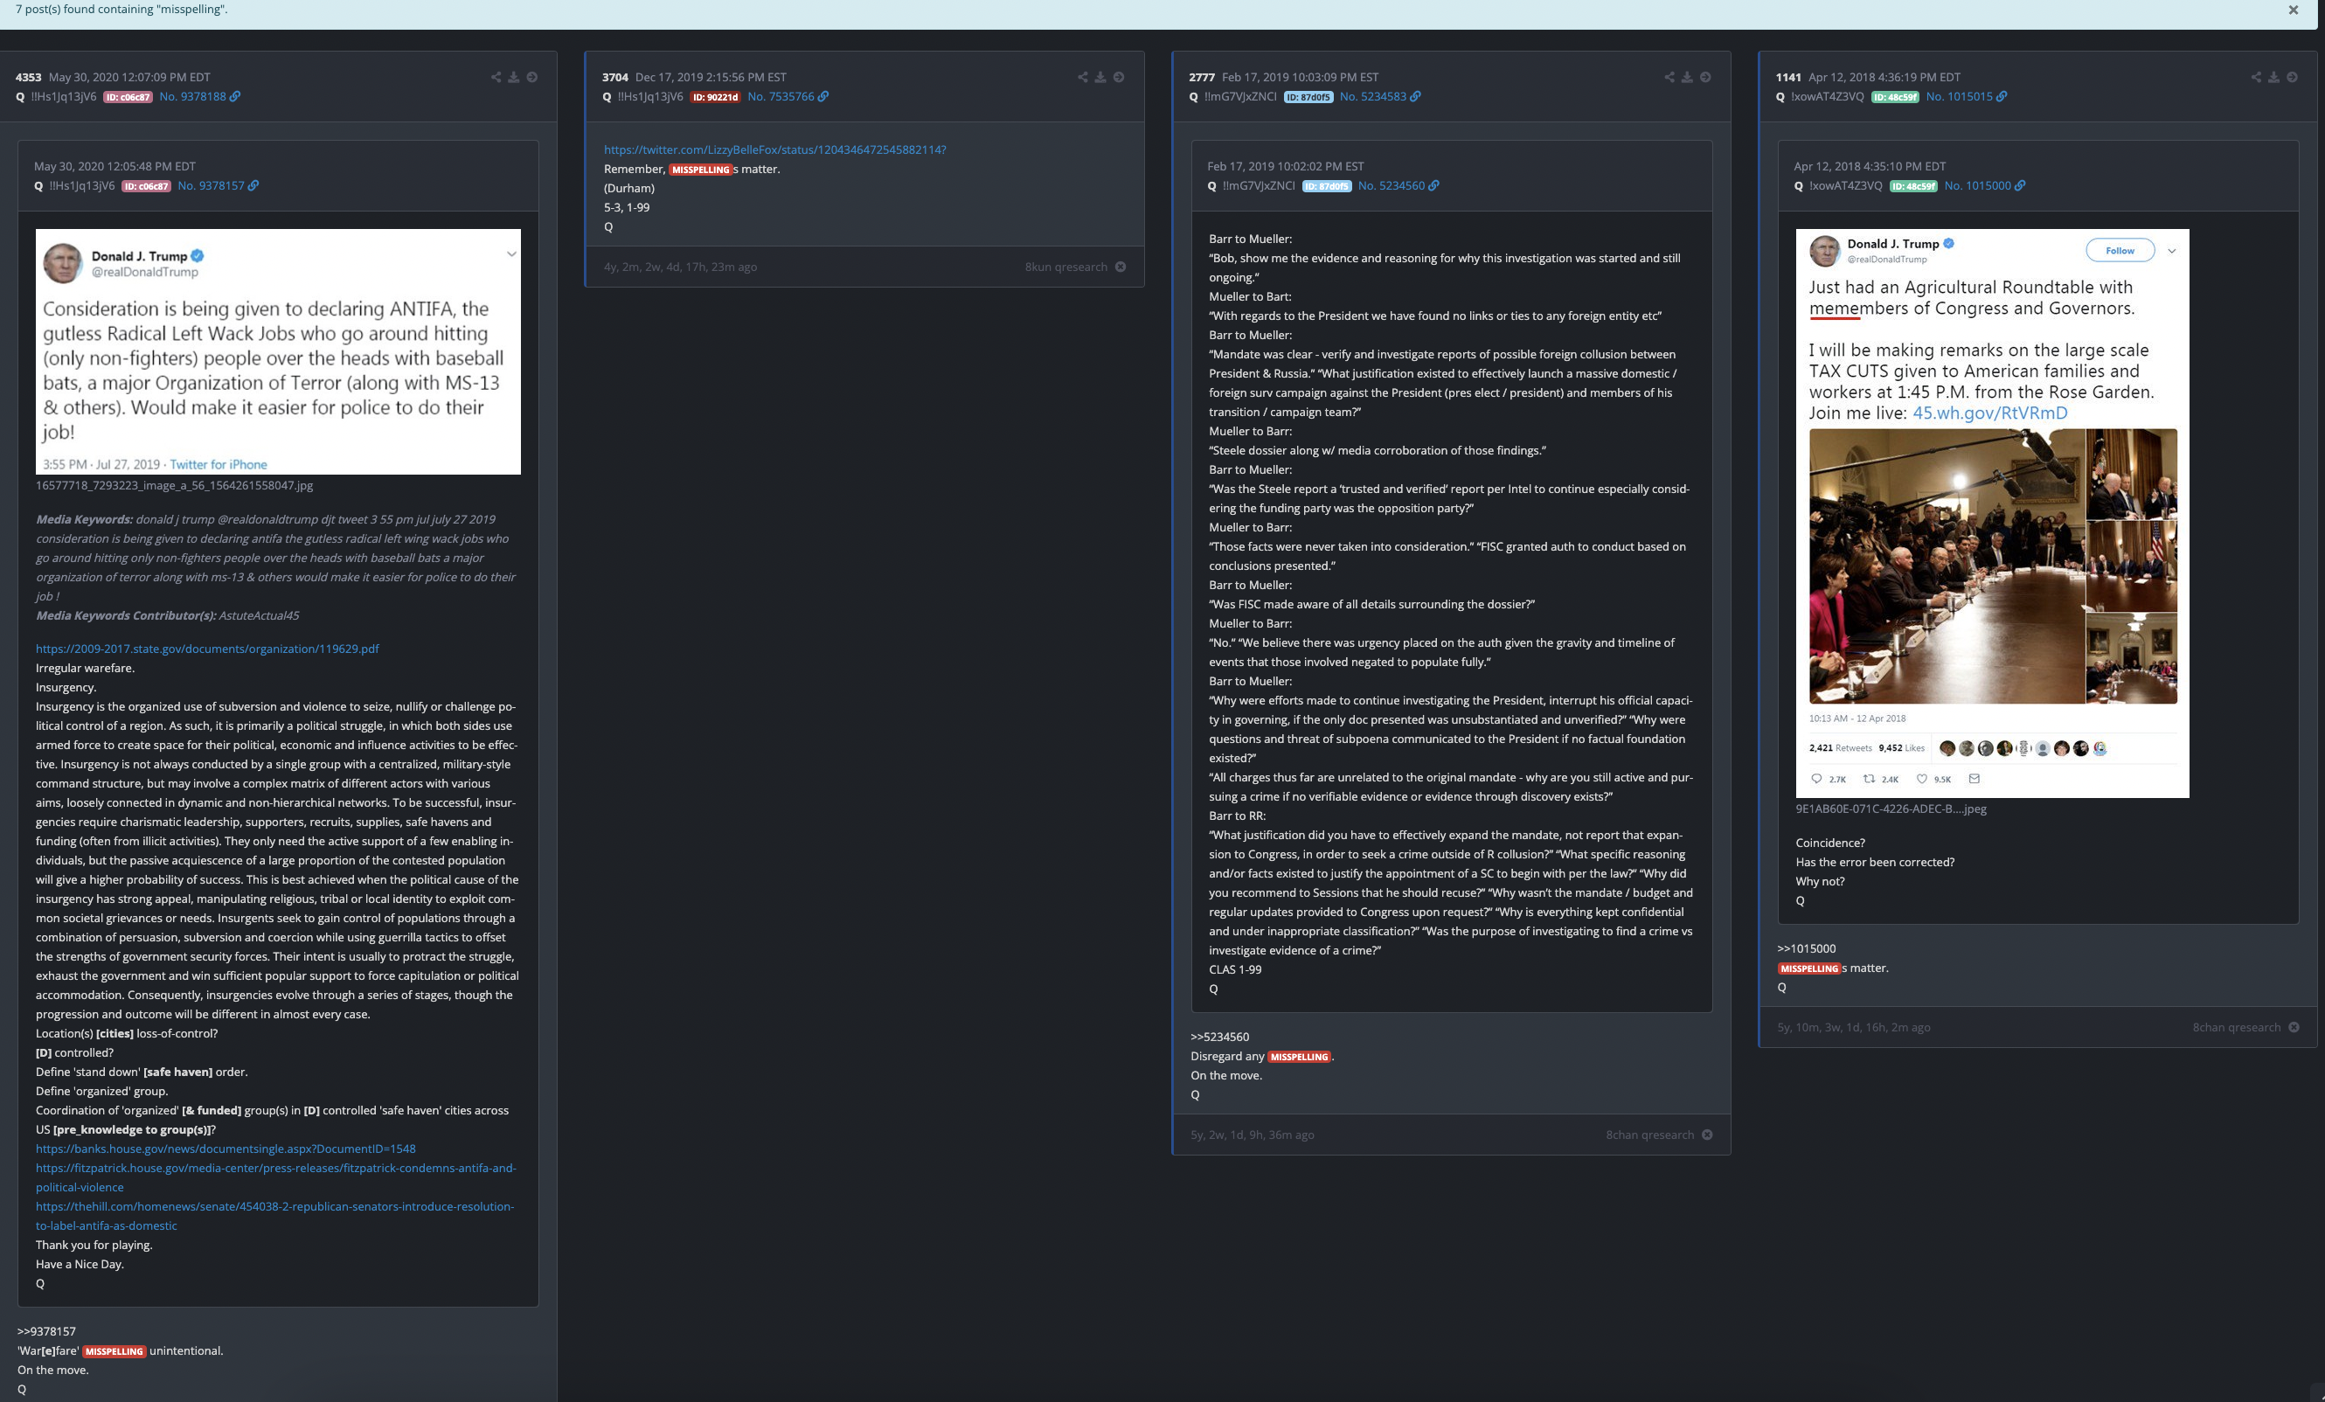Click Twitter for iPhone in tweet image

click(218, 464)
